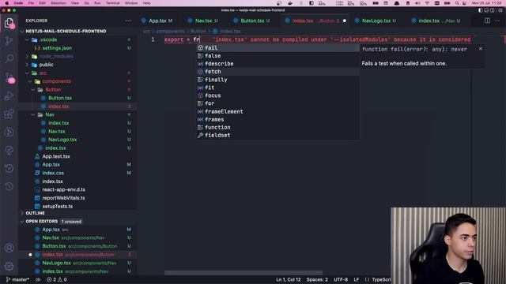Collapse the OPEN EDITORS section
The height and width of the screenshot is (284, 506).
coord(22,222)
